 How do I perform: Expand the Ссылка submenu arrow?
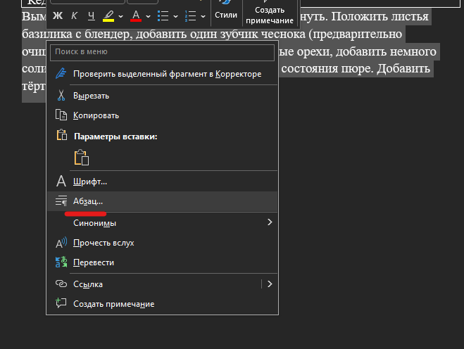pos(270,284)
